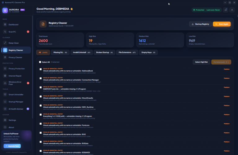Click the red badge on Windows Error Fixer
The image size is (238, 155).
tap(28, 83)
